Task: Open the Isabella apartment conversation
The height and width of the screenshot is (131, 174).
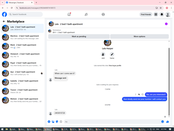Action: pos(22,82)
